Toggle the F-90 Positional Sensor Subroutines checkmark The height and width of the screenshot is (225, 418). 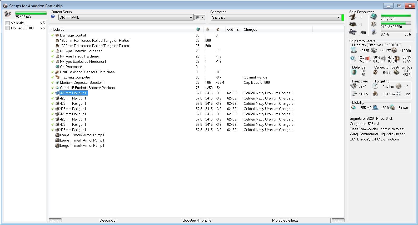pyautogui.click(x=53, y=72)
